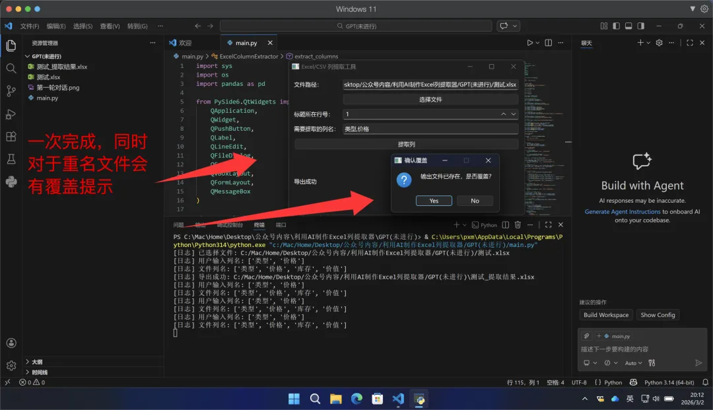Decrease the header row number stepper
713x410 pixels.
click(x=514, y=114)
